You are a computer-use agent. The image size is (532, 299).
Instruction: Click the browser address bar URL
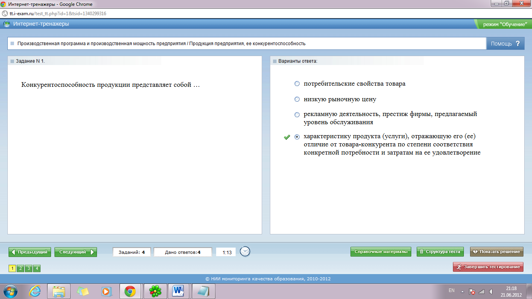58,13
